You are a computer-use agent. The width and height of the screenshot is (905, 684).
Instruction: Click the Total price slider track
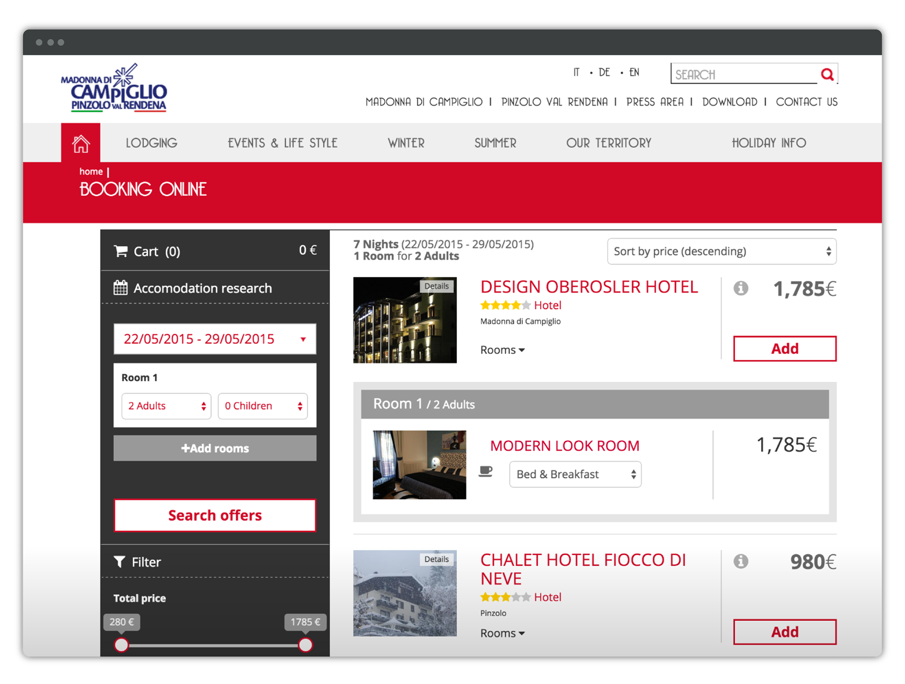tap(214, 645)
